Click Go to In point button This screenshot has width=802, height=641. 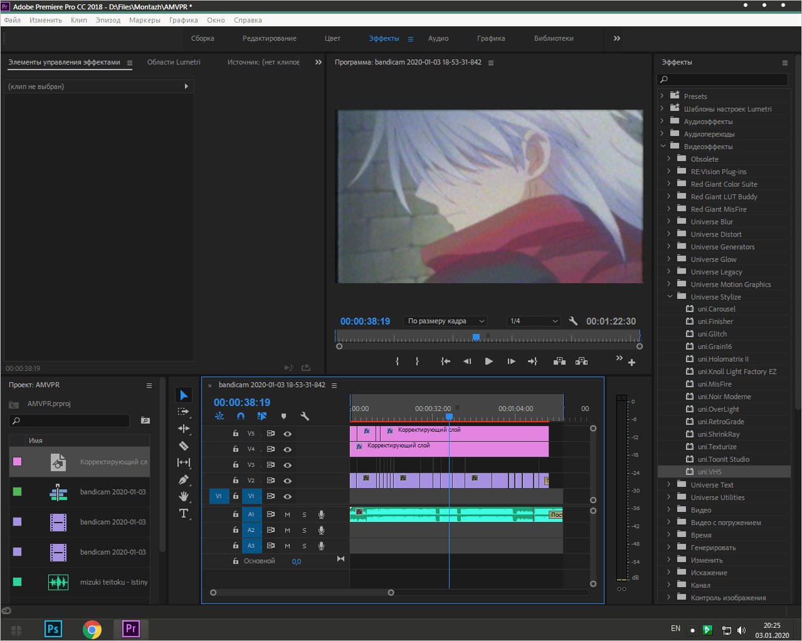click(445, 362)
